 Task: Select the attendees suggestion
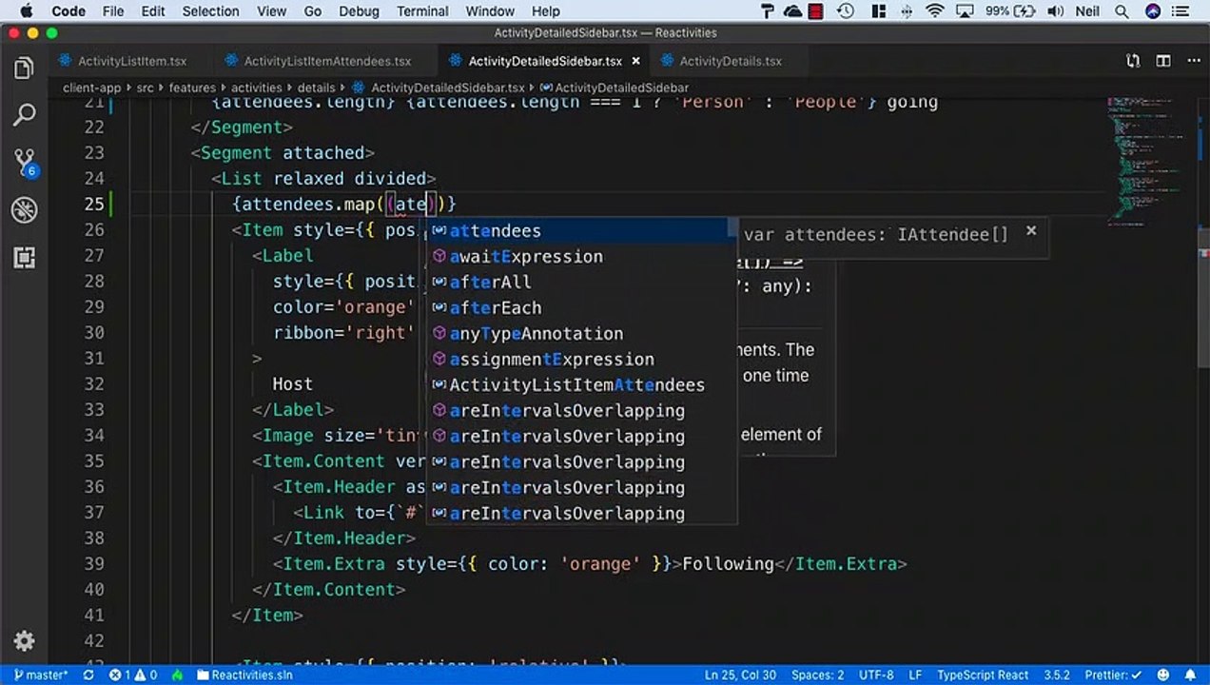point(580,231)
